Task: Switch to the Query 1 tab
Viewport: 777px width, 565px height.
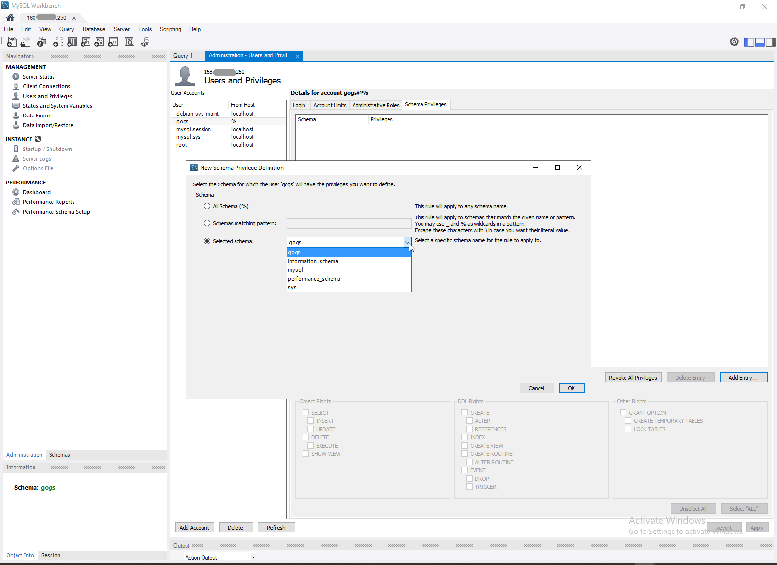Action: (183, 56)
